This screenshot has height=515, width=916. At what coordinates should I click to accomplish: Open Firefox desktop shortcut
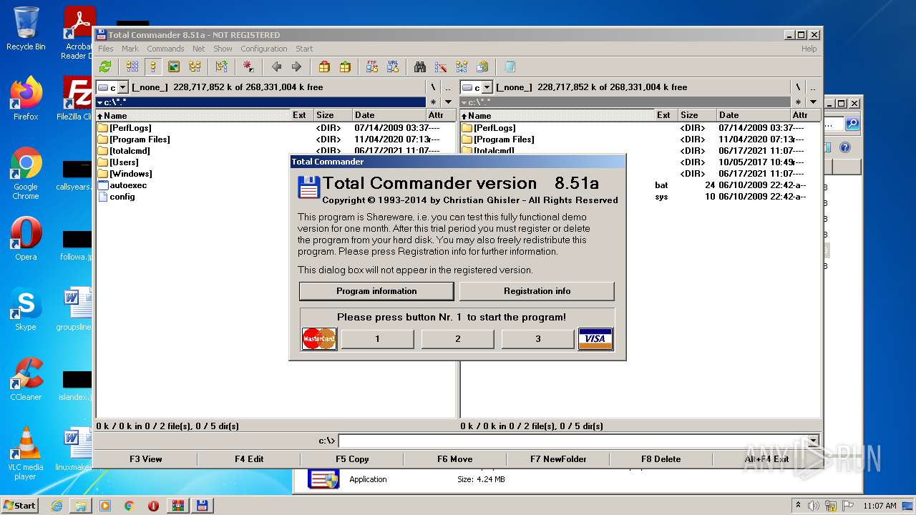click(x=26, y=99)
